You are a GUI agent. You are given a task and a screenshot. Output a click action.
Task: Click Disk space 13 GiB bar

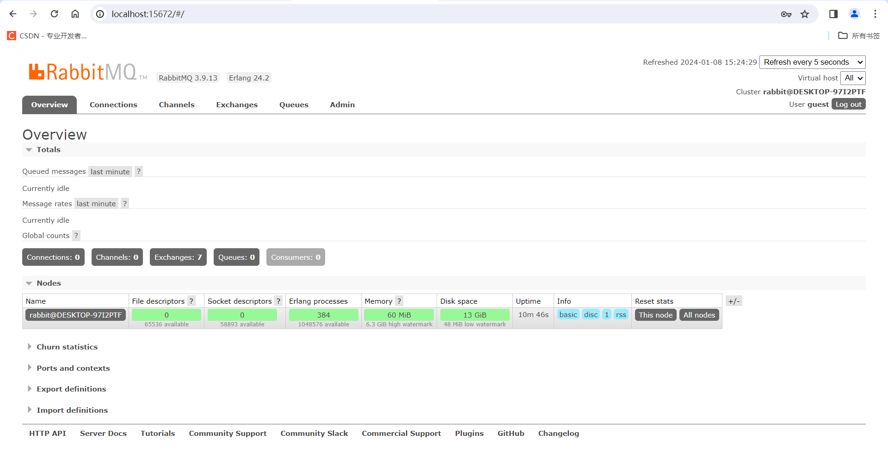pos(475,315)
